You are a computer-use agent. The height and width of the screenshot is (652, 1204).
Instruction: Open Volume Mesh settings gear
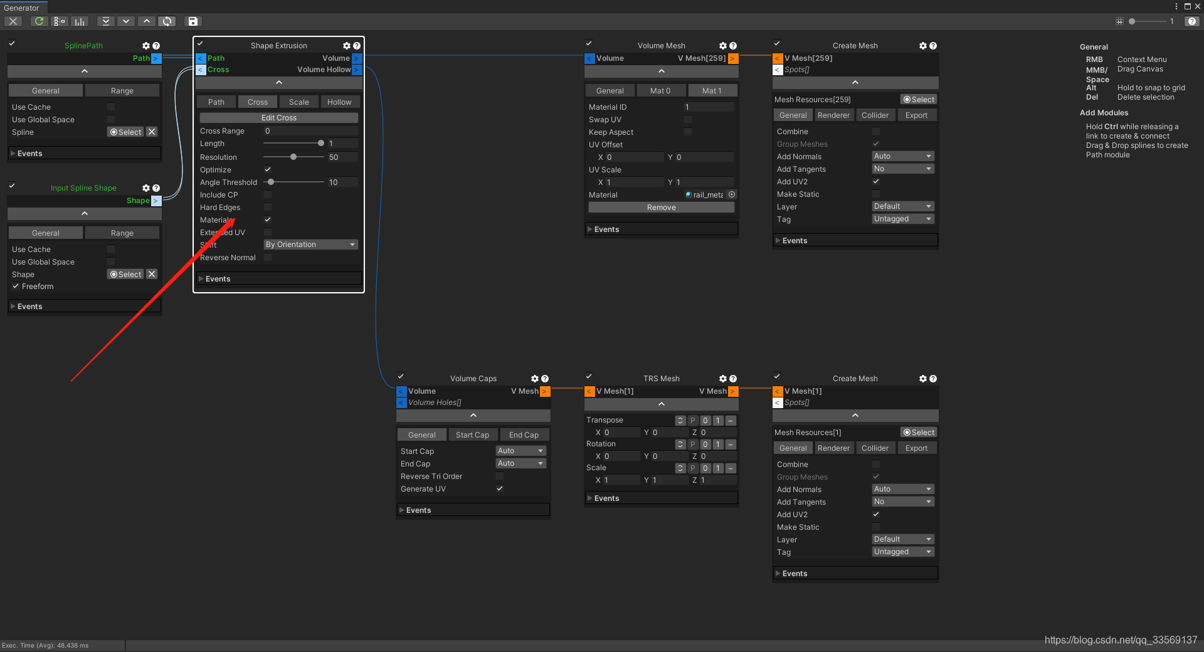tap(723, 46)
